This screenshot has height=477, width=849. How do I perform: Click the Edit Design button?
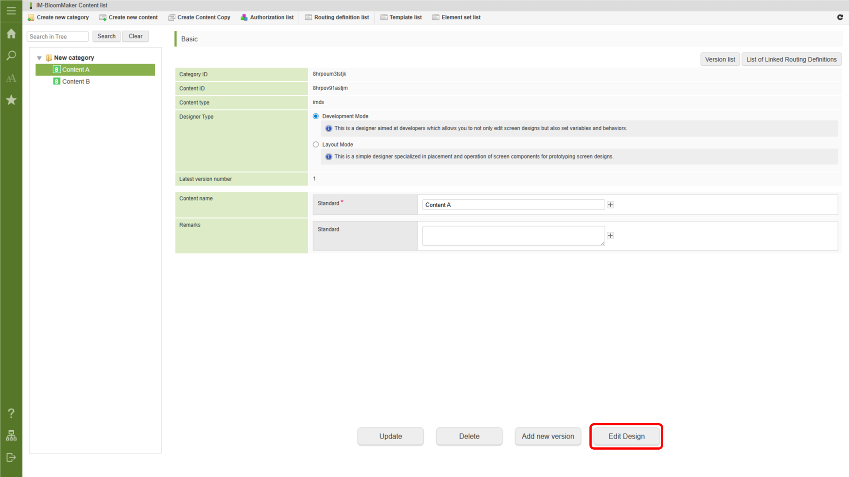pyautogui.click(x=626, y=436)
